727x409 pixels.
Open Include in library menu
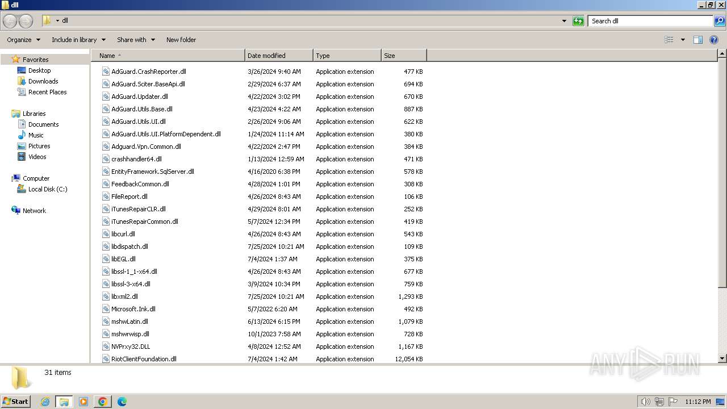(78, 40)
